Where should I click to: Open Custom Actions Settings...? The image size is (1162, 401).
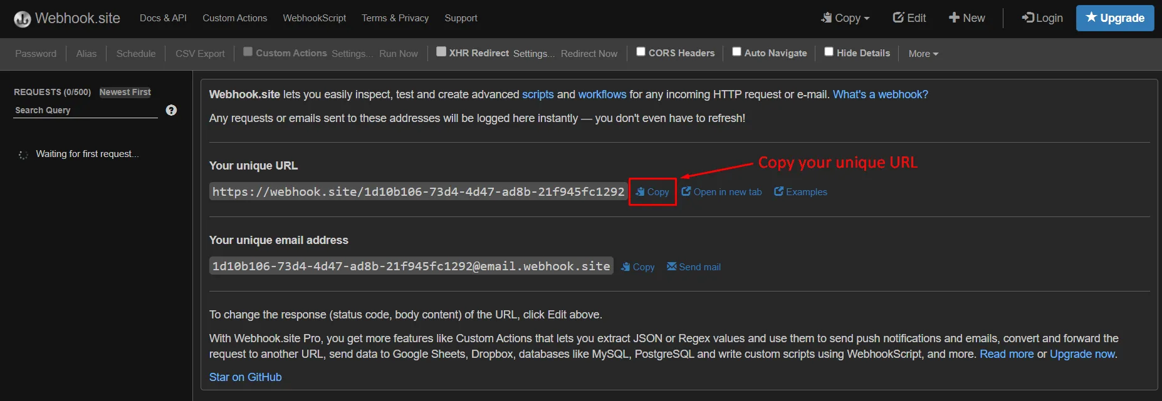[352, 54]
